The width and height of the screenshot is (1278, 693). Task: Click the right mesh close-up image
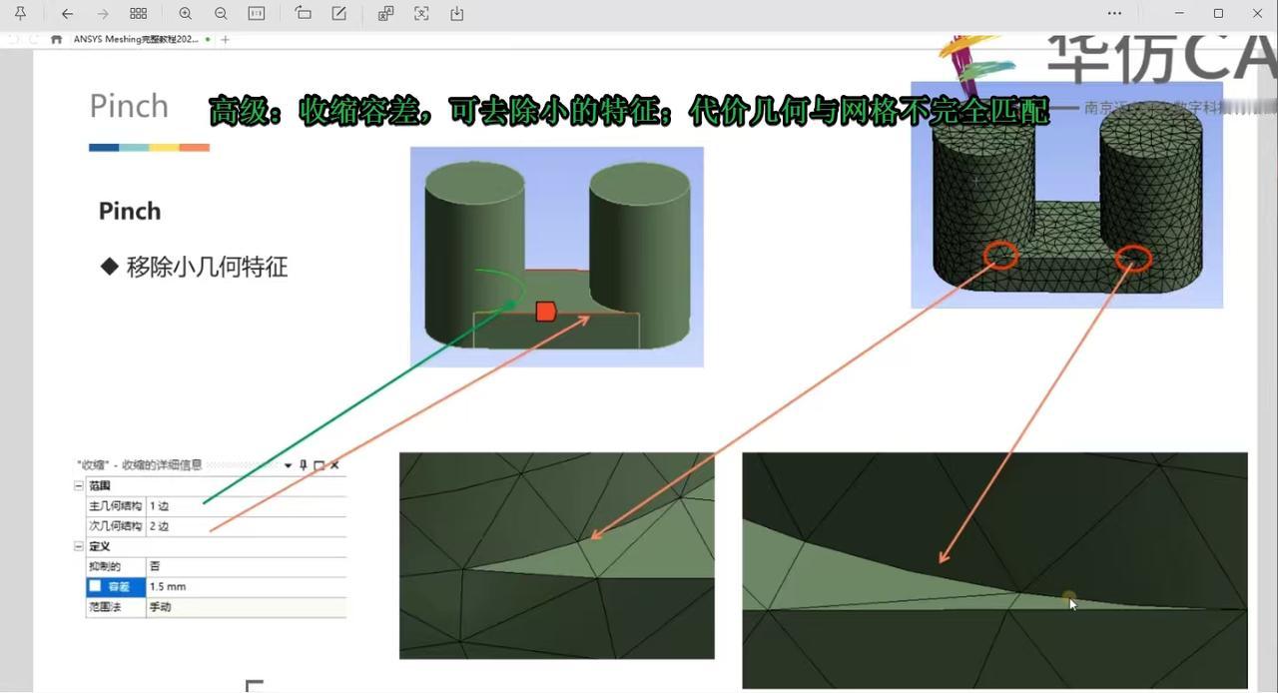click(994, 570)
